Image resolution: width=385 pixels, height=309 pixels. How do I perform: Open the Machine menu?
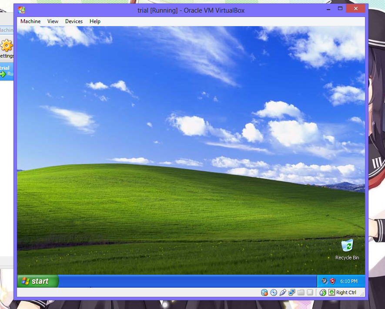[30, 21]
